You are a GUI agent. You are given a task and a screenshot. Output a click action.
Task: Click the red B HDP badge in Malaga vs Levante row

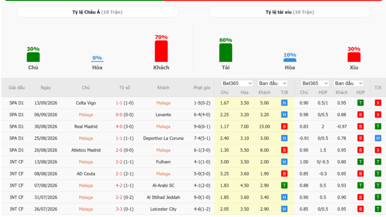click(x=360, y=115)
